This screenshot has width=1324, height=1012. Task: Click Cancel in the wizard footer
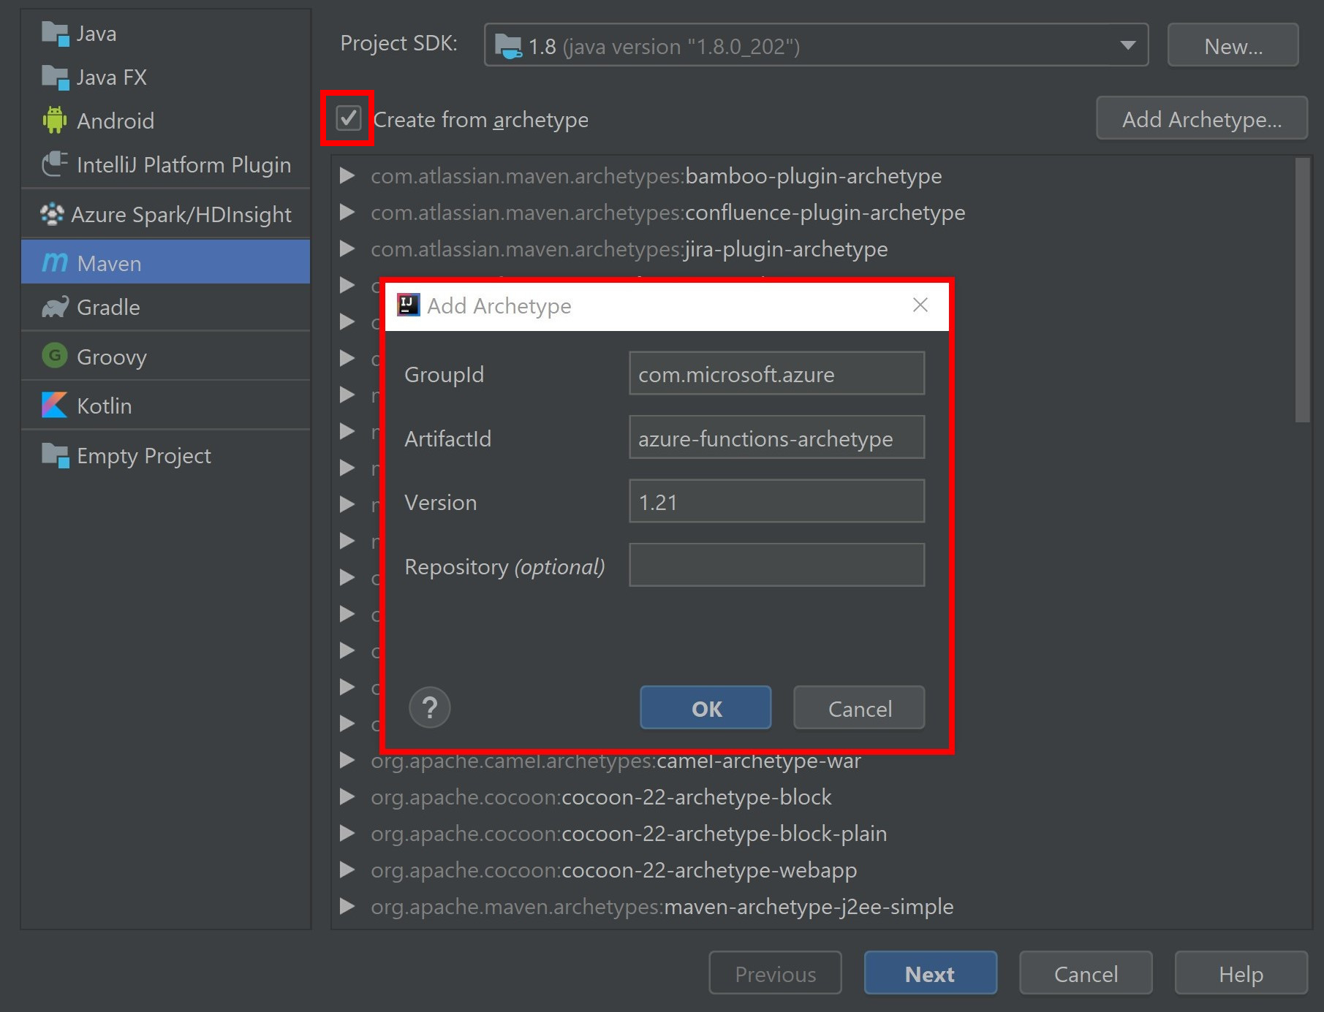1086,973
